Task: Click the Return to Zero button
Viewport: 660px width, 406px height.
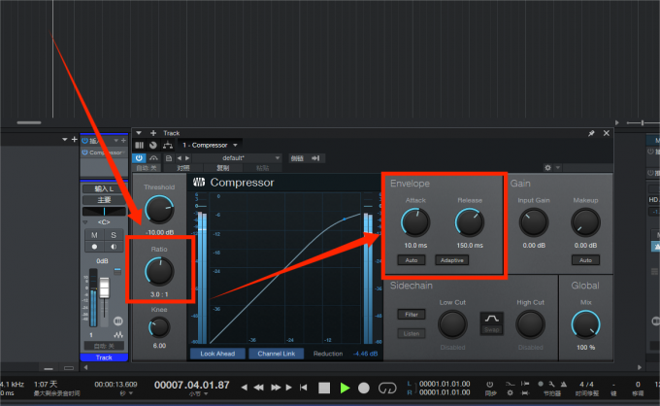Action: 304,388
